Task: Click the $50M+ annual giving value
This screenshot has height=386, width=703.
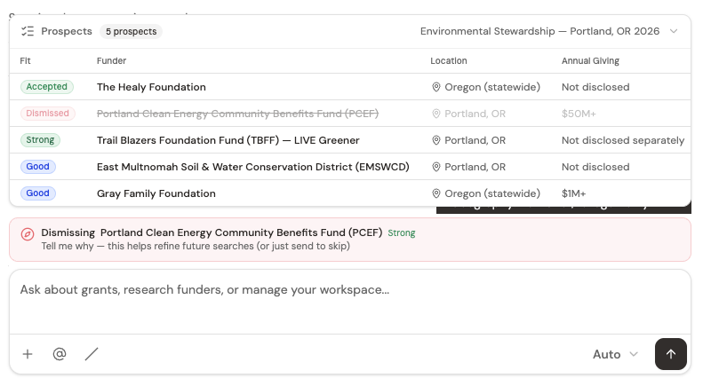Action: pyautogui.click(x=579, y=114)
